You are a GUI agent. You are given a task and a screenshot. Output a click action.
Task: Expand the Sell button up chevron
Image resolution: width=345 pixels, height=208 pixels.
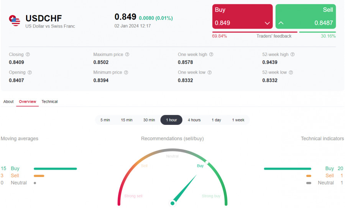click(281, 23)
